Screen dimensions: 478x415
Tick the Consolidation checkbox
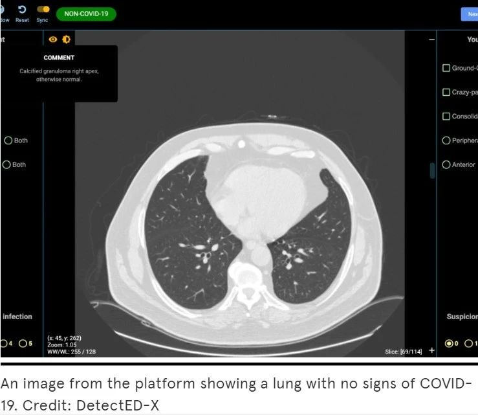446,117
